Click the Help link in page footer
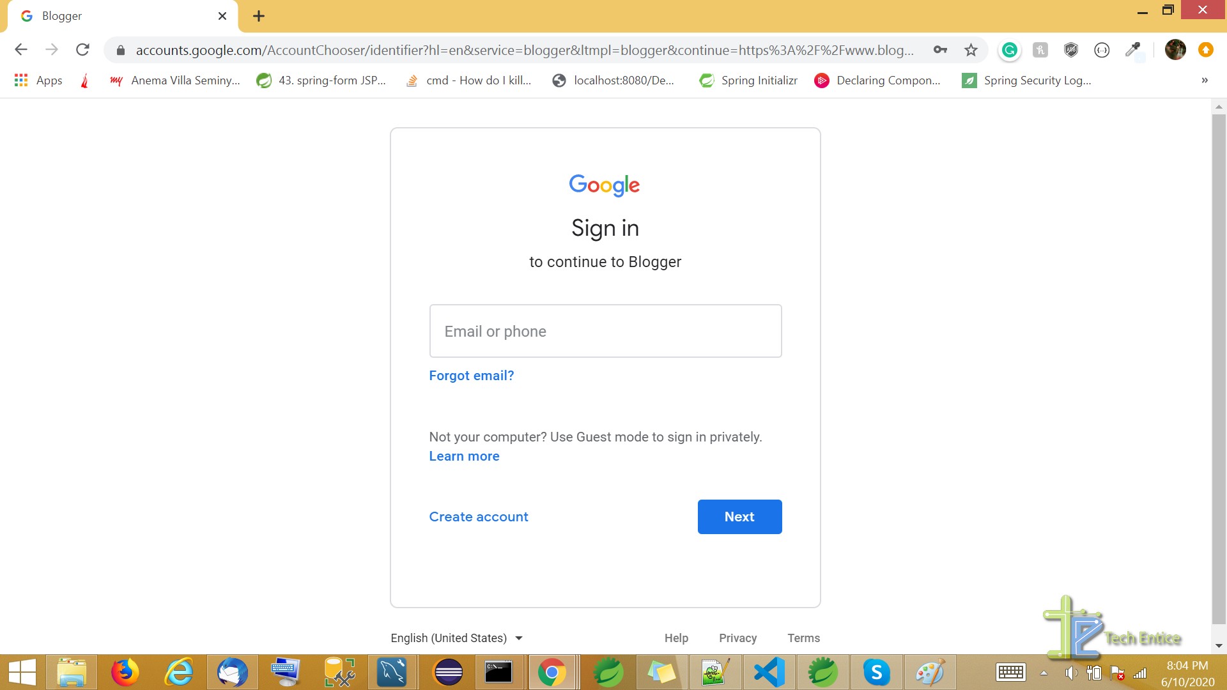This screenshot has width=1227, height=690. [x=677, y=638]
